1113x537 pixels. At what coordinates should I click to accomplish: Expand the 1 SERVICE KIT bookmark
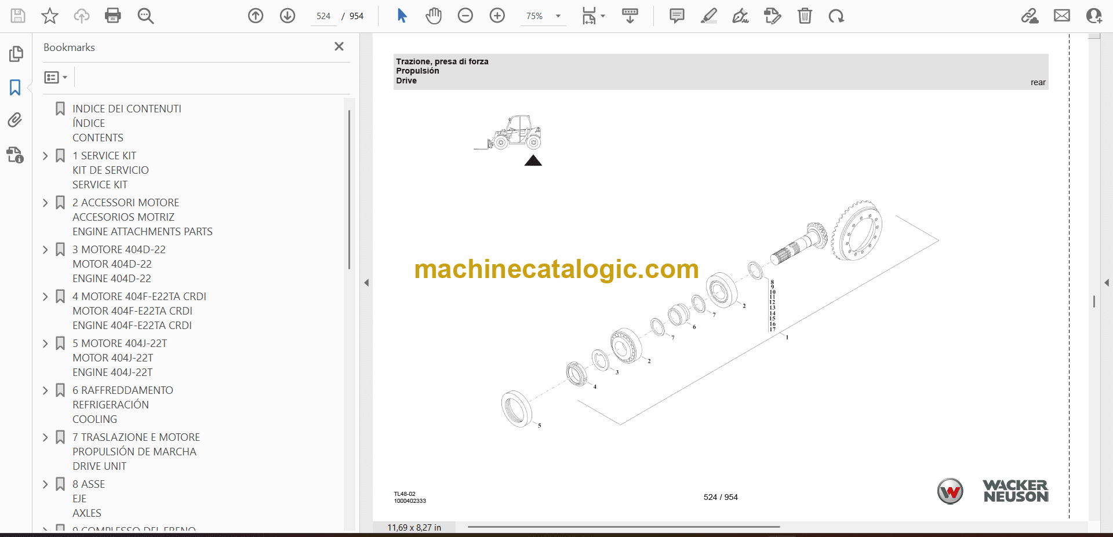45,156
